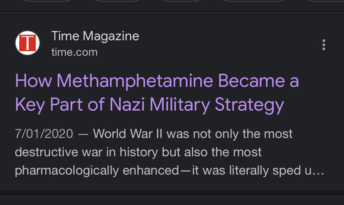The image size is (344, 205).
Task: Click 'also the most' in the snippet
Action: pyautogui.click(x=223, y=152)
